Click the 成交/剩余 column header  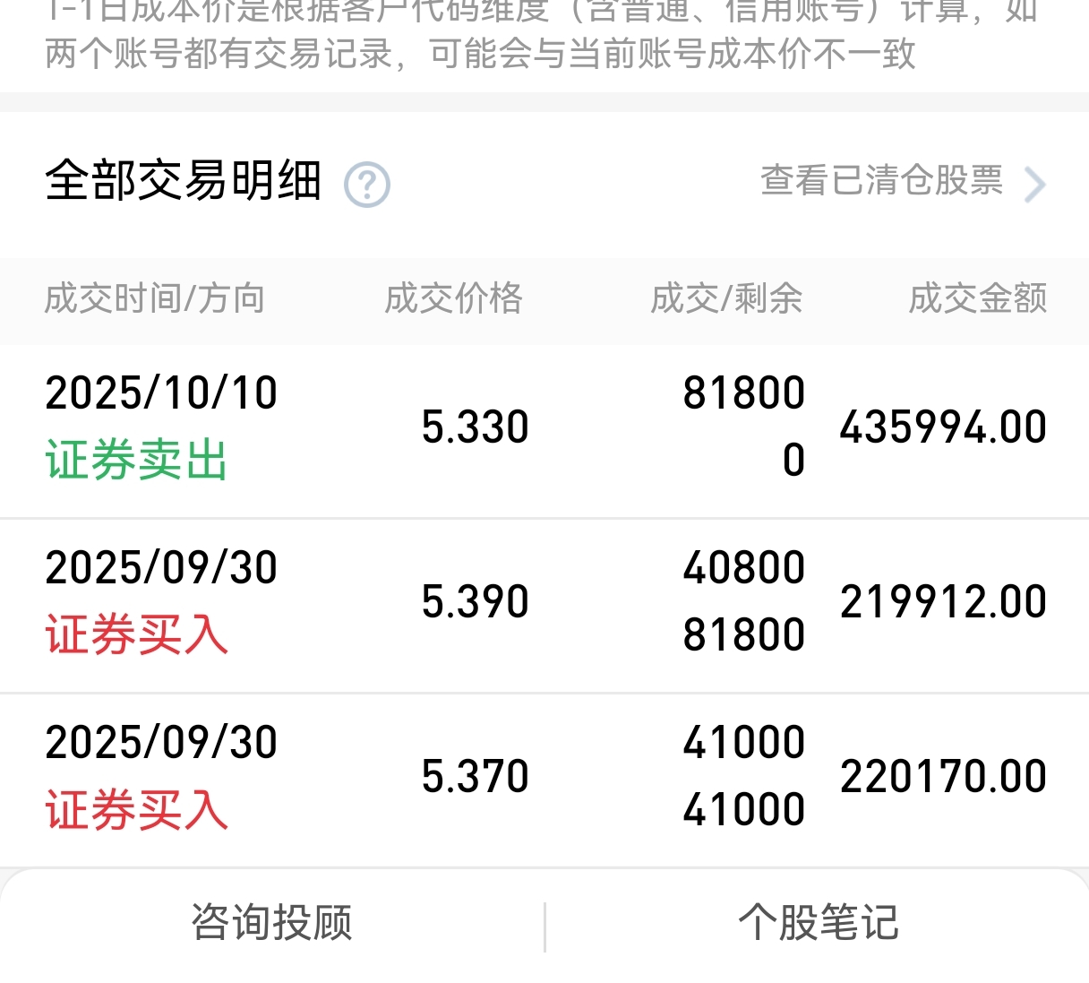(x=726, y=298)
